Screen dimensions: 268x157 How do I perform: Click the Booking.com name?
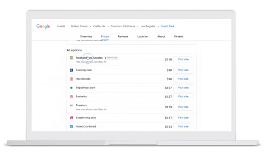84,70
